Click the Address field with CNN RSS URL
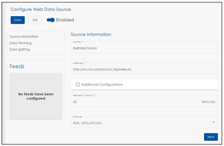224x146 pixels. point(144,68)
